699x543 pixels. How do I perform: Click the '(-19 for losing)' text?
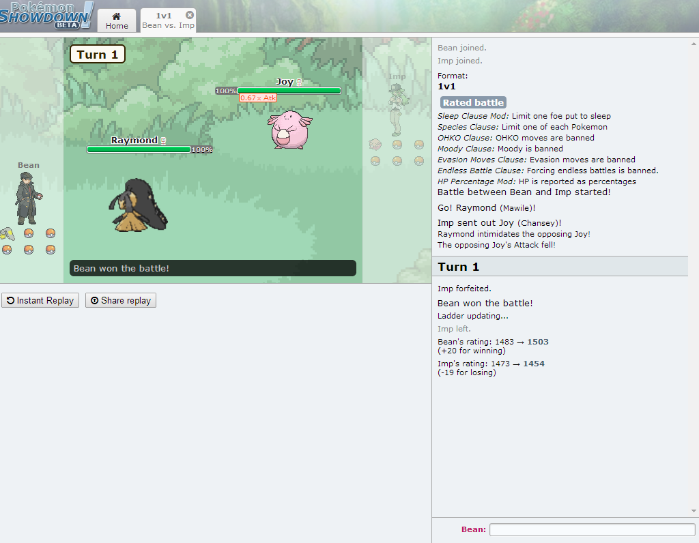467,372
